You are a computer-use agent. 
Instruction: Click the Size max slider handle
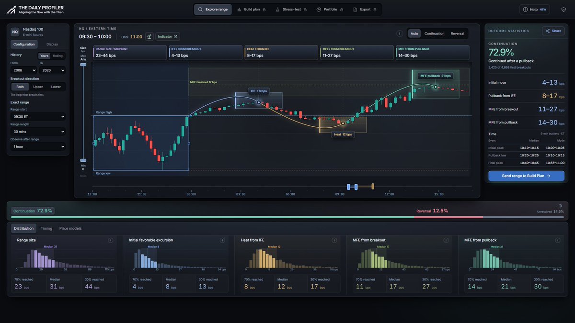[x=83, y=64]
